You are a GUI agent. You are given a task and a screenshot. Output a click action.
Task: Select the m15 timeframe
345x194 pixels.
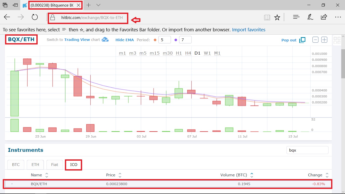(x=155, y=53)
